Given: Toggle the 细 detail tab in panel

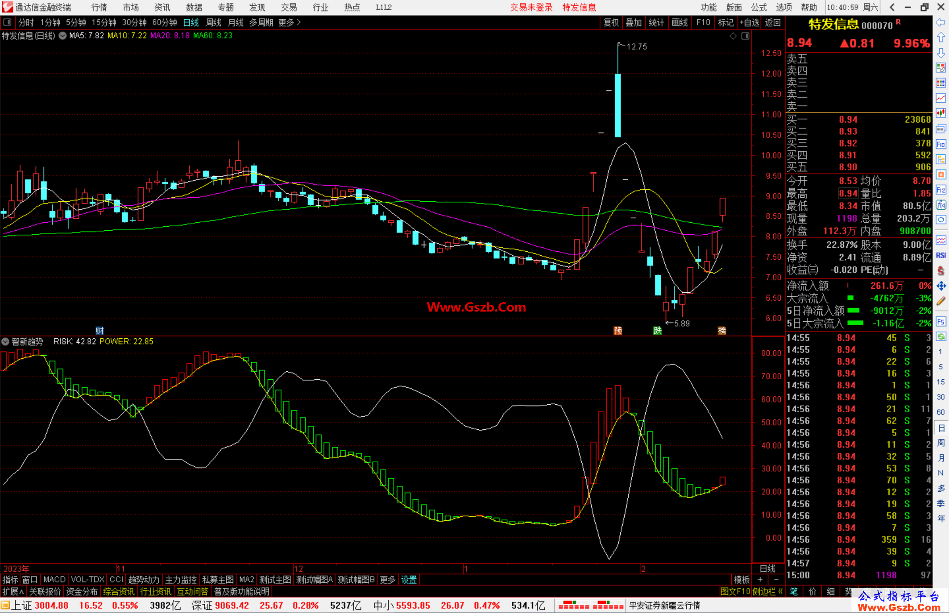Looking at the screenshot, I should 830,591.
